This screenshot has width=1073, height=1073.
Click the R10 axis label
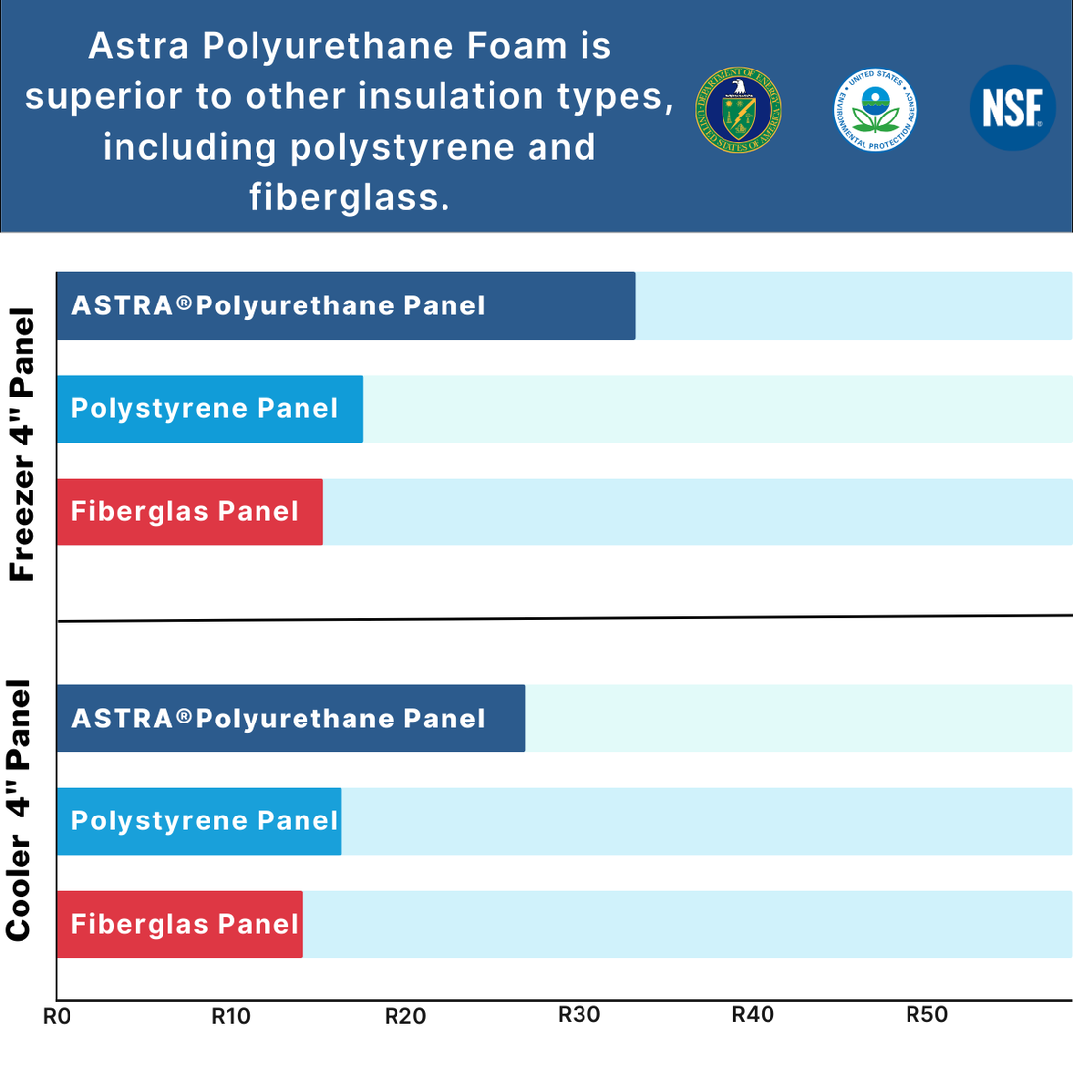pos(231,1016)
